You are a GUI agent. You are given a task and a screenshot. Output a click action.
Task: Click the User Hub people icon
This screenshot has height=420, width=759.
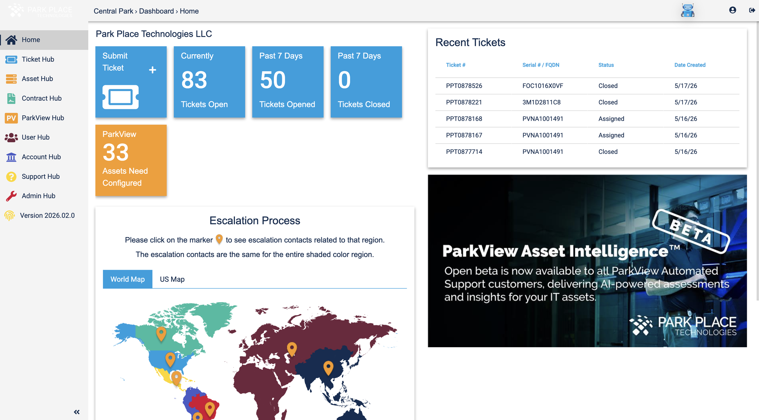coord(11,137)
